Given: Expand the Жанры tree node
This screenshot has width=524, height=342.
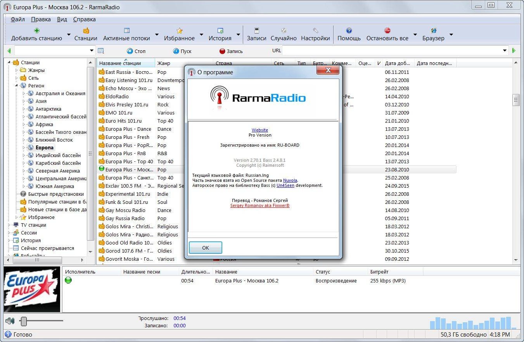Looking at the screenshot, I should point(17,70).
